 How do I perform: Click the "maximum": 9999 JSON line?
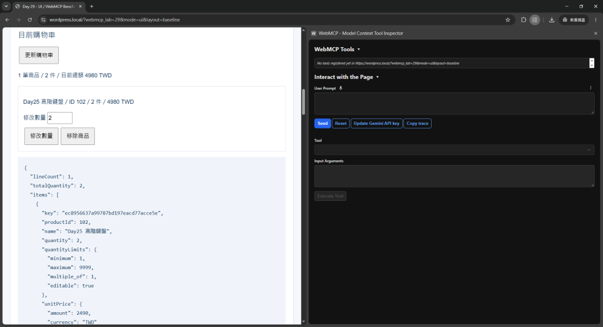tap(71, 267)
